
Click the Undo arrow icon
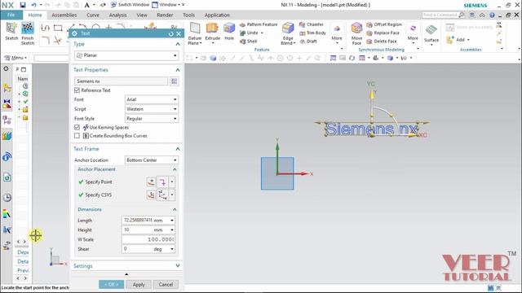34,5
